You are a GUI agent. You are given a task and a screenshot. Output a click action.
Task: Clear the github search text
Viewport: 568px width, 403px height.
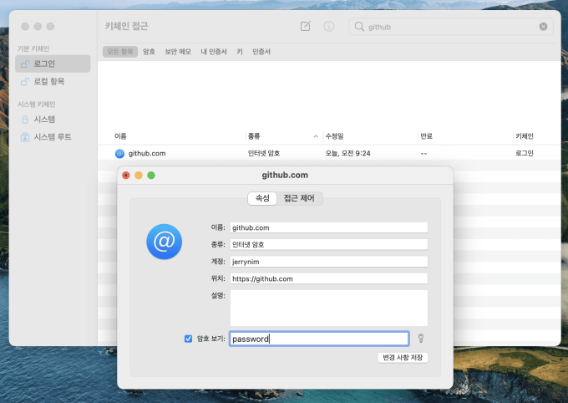[x=543, y=27]
